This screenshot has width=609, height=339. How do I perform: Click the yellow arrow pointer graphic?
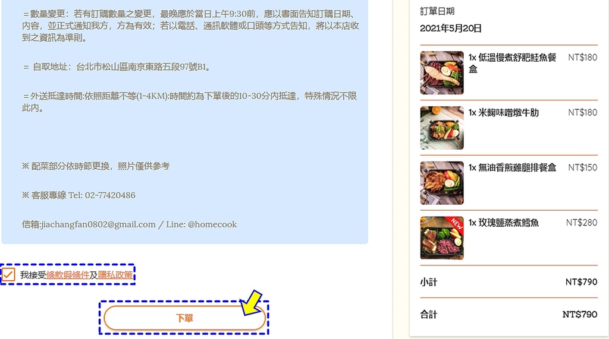251,303
